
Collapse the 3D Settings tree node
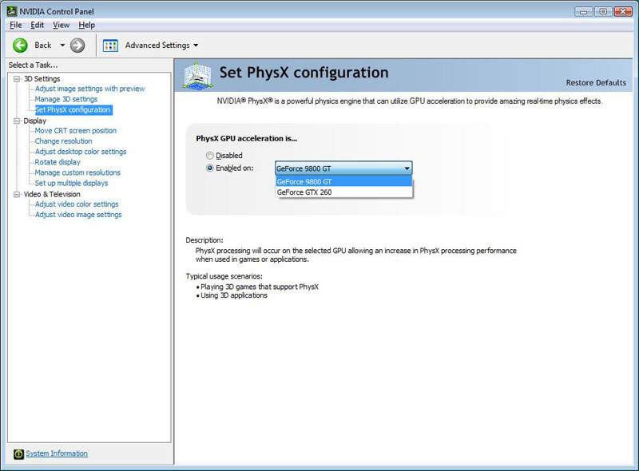[x=17, y=79]
